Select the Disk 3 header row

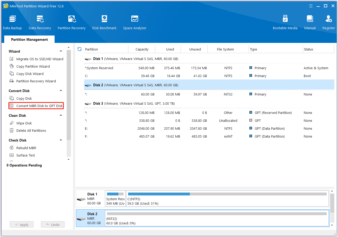209,103
